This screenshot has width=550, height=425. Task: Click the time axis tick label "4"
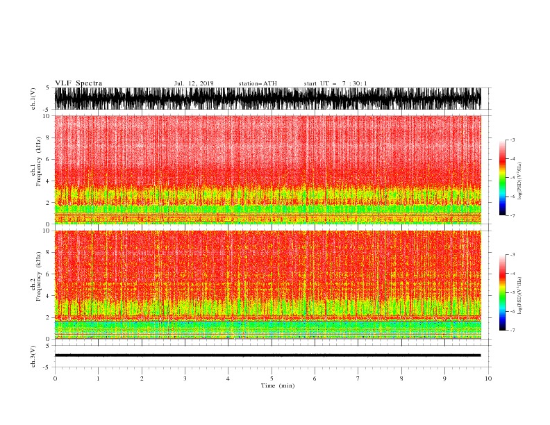228,378
